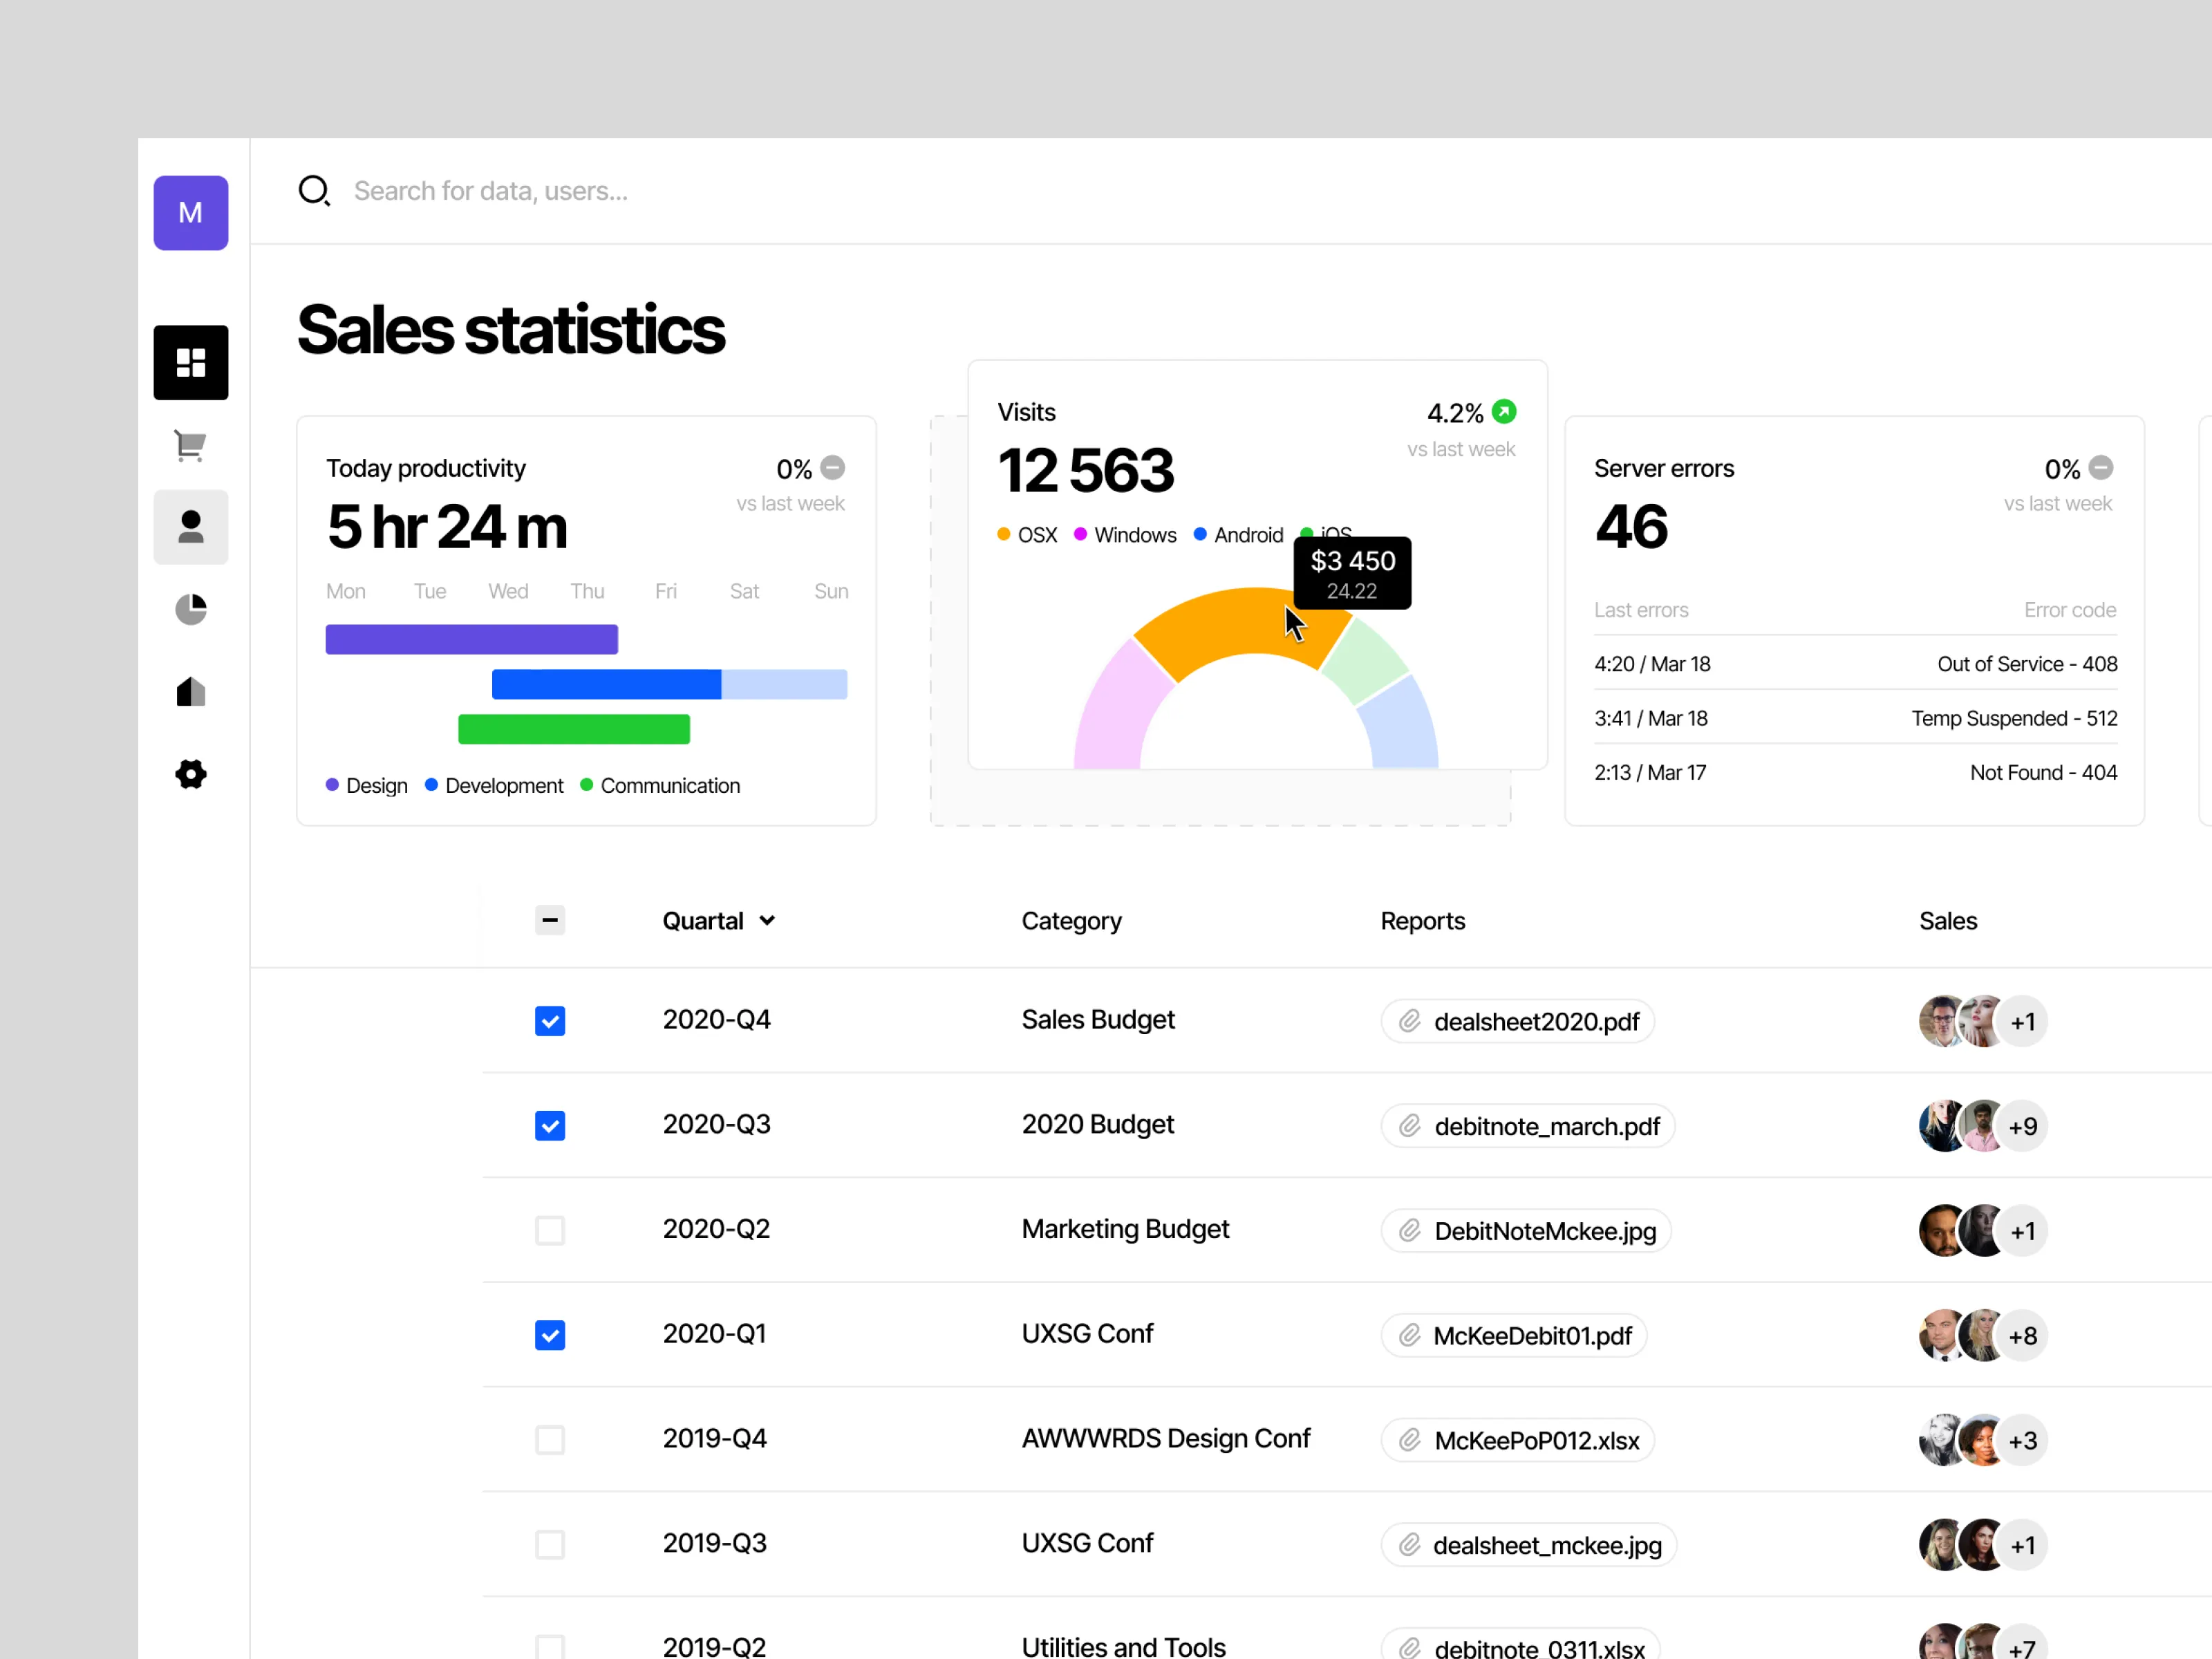
Task: Click the purple M workspace logo
Action: [190, 213]
